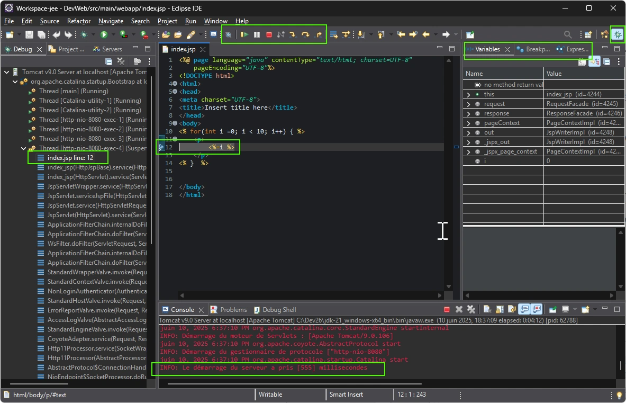This screenshot has width=626, height=403.
Task: Collapse the Tomcat v9.0 Server tree node
Action: click(7, 72)
